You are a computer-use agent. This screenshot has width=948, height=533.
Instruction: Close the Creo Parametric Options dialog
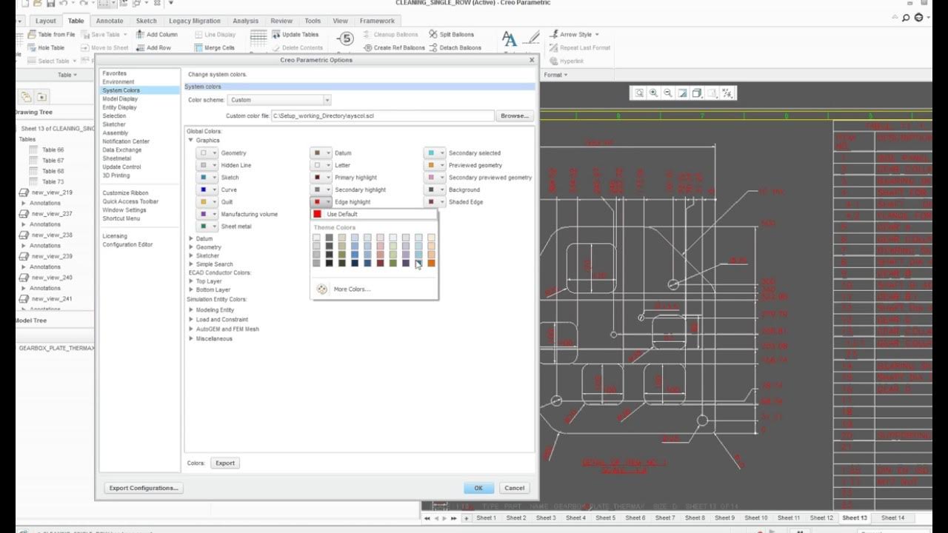(x=531, y=60)
